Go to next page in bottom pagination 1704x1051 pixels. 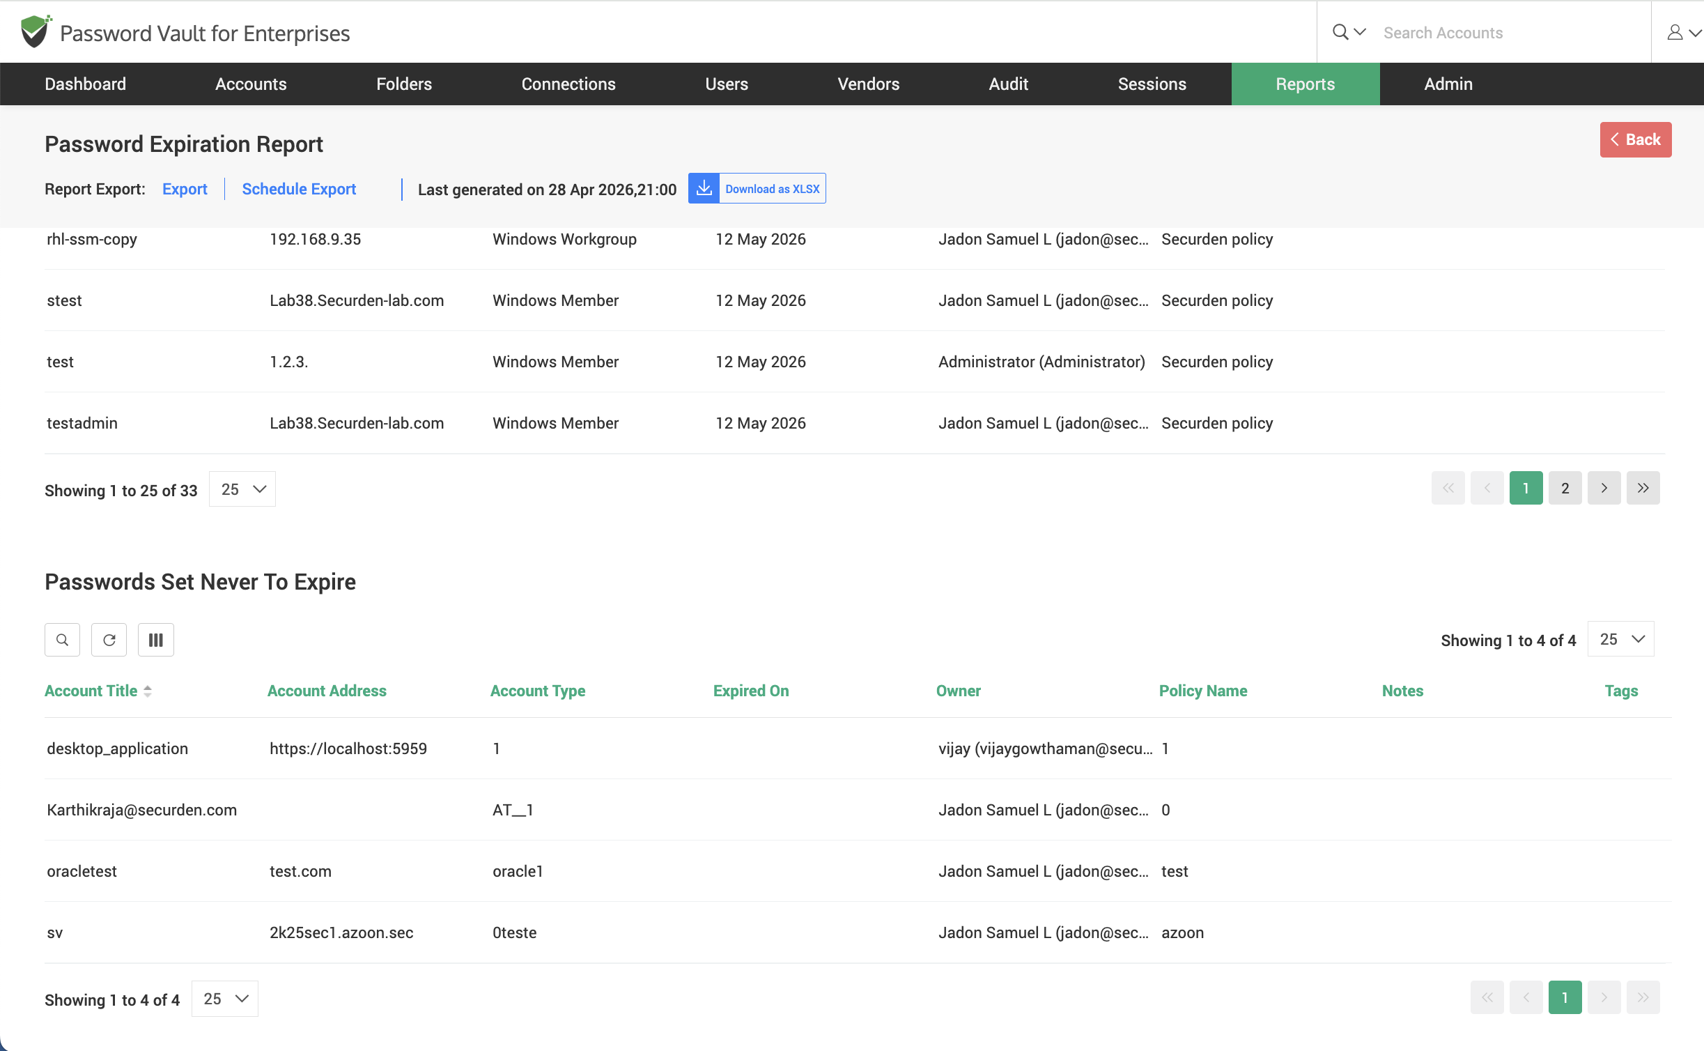point(1604,997)
